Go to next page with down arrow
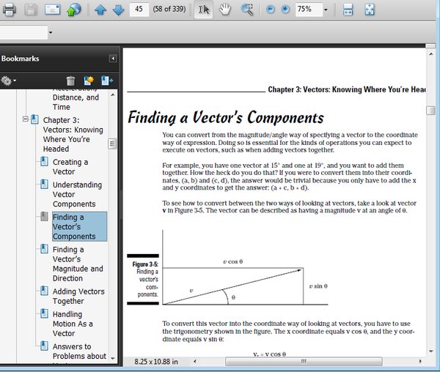Image resolution: width=440 pixels, height=372 pixels. coord(118,10)
